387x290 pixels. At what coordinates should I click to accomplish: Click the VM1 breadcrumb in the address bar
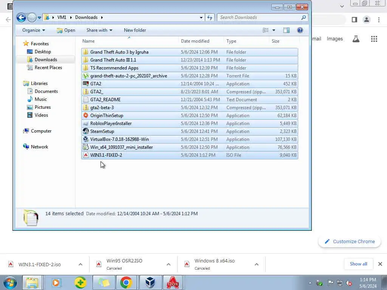click(x=62, y=17)
